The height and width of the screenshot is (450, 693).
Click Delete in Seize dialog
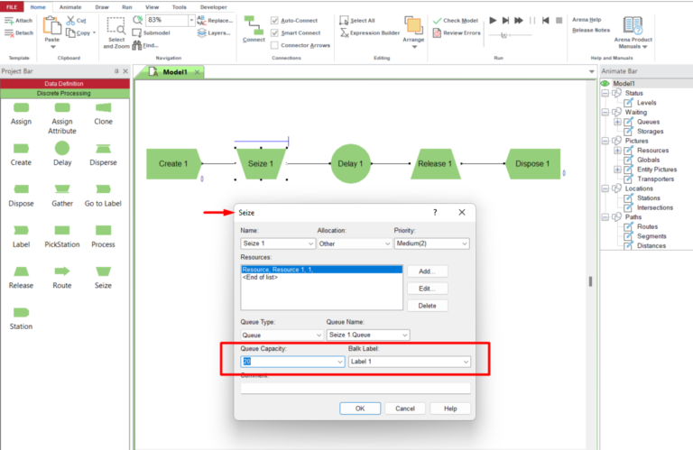point(427,306)
